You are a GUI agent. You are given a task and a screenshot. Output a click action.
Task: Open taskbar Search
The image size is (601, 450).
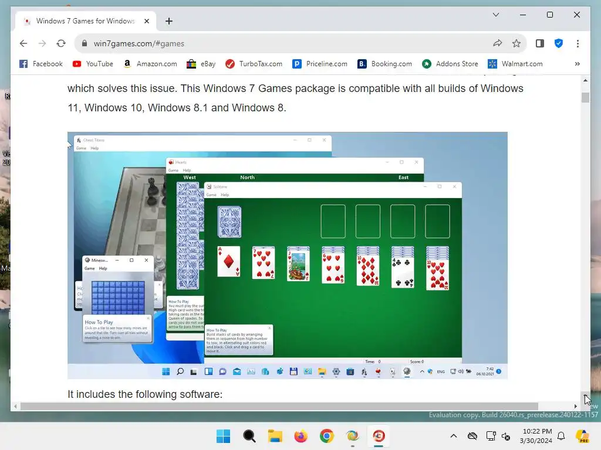(x=249, y=436)
